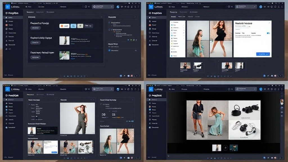
Task: Click light blue tile in first card
Action: pyautogui.click(x=73, y=26)
